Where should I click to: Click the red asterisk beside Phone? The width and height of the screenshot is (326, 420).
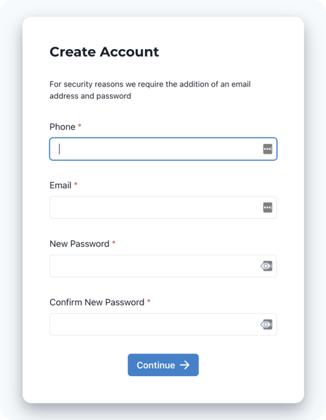coord(80,125)
